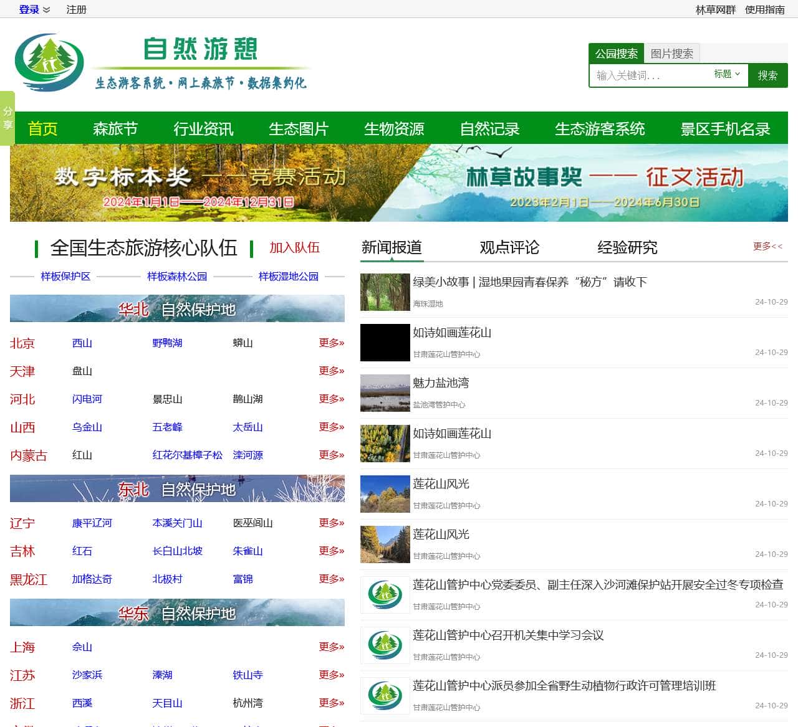Click the 莲花山风光 article thumbnail
Viewport: 798px width, 727px height.
click(x=385, y=493)
